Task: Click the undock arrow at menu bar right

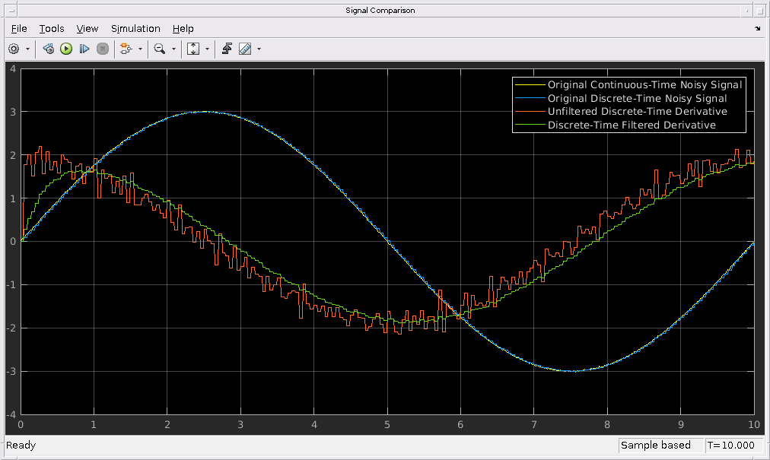Action: click(x=757, y=28)
